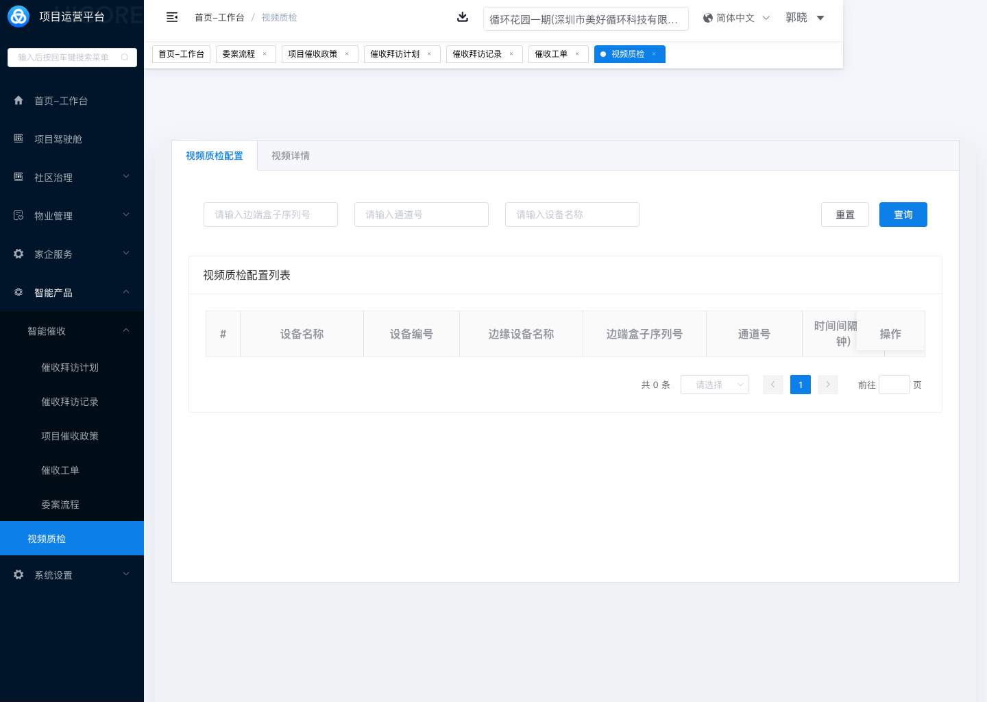Open the 郭晓 user menu dropdown
The width and height of the screenshot is (987, 702).
click(805, 18)
